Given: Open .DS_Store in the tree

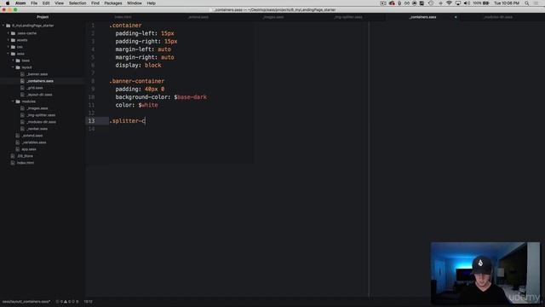Looking at the screenshot, I should point(25,156).
